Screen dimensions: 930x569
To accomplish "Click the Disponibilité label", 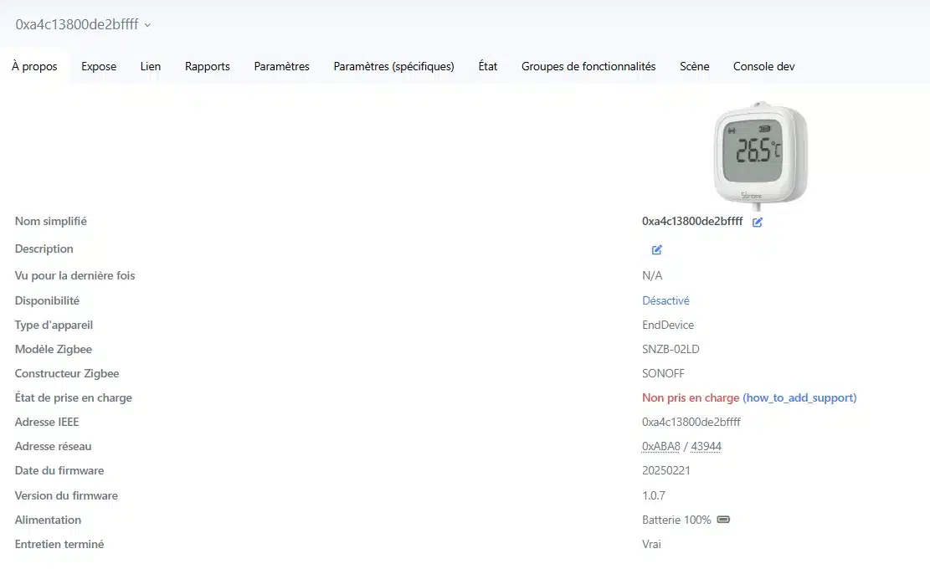I will (47, 300).
